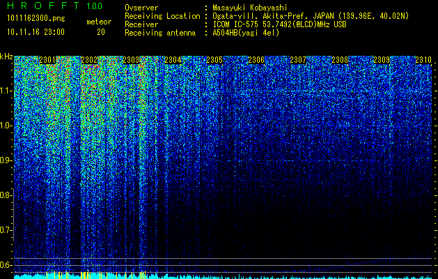Image resolution: width=438 pixels, height=279 pixels.
Task: Click the 2308 time marker
Action: (x=340, y=60)
